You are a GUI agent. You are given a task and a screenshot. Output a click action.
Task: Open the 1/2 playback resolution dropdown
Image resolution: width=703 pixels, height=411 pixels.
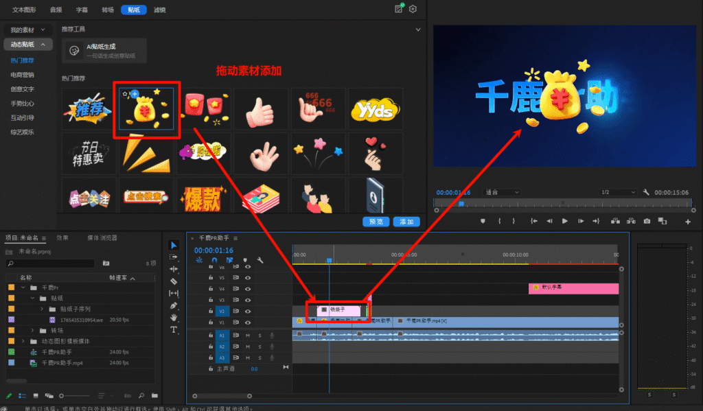pos(617,192)
